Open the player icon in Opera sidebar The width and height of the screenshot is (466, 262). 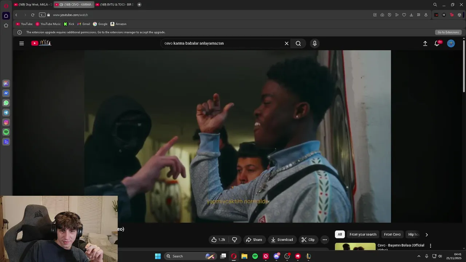tap(6, 142)
